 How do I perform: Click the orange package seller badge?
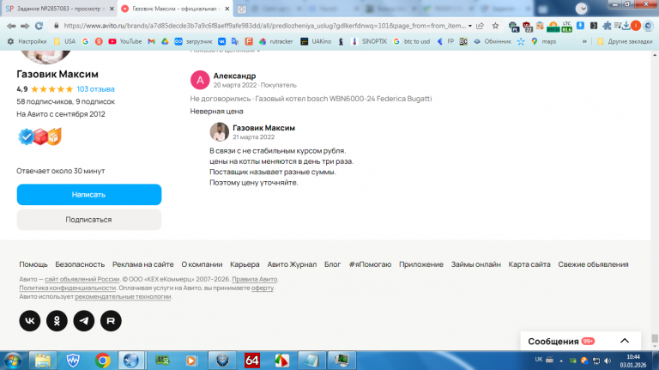pyautogui.click(x=54, y=136)
